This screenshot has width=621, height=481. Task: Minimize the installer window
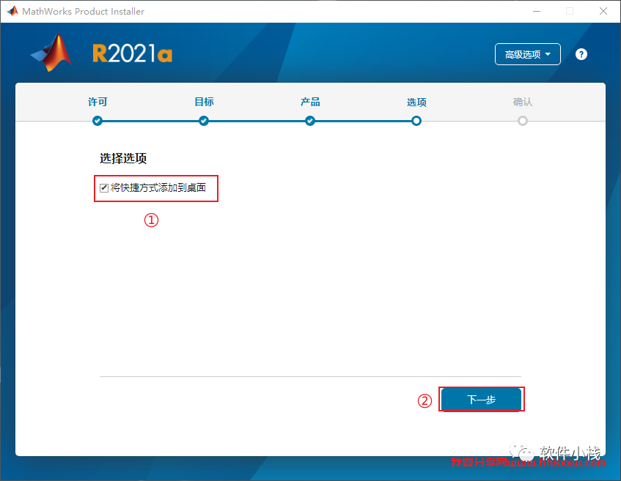click(x=537, y=11)
